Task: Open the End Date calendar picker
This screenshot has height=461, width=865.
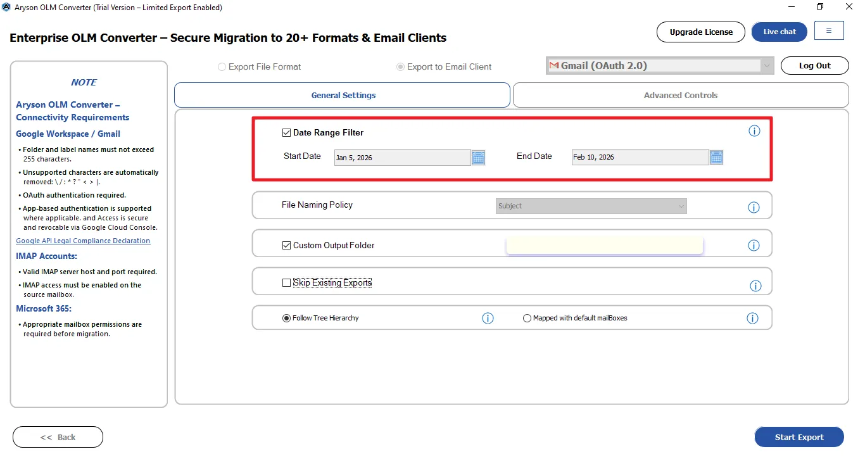Action: [x=716, y=157]
